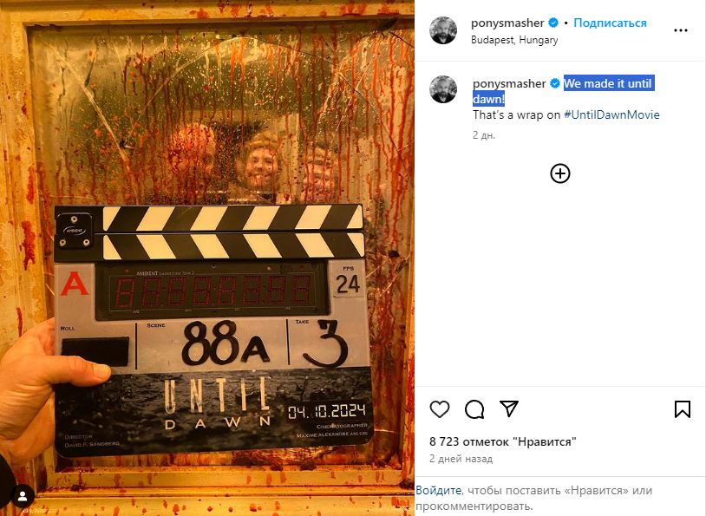Click verified badge in caption line
This screenshot has width=706, height=516.
(555, 83)
